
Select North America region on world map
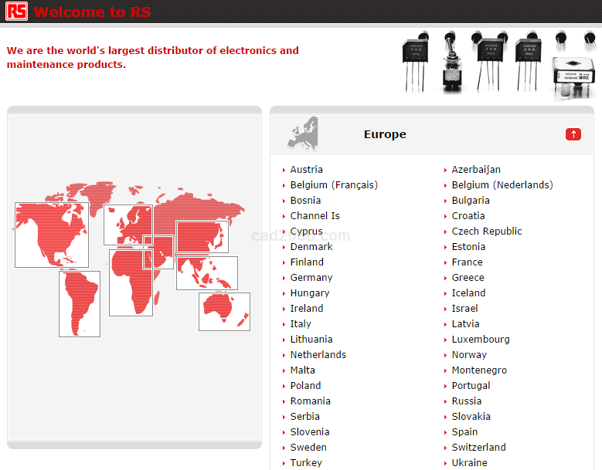[51, 235]
